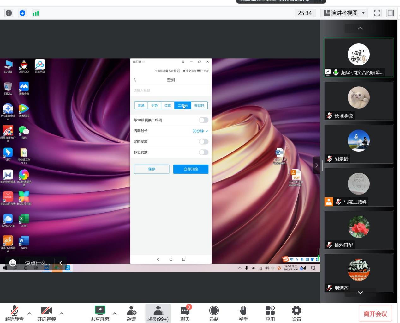Image resolution: width=400 pixels, height=323 pixels.
Task: Expand audio options arrow beside 解除静音
Action: point(29,314)
